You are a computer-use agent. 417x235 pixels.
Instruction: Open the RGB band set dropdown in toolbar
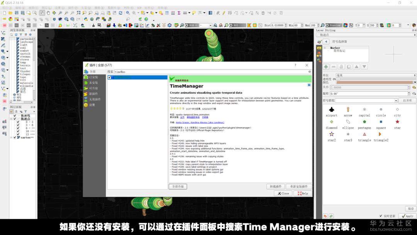tap(210, 25)
